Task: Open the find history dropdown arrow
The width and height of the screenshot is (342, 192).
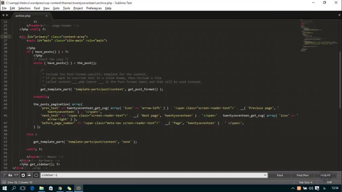Action: 265,175
